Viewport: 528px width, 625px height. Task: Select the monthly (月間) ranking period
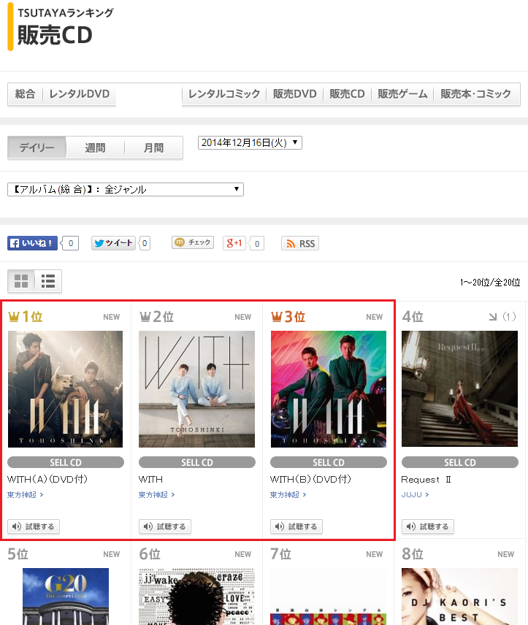(x=153, y=147)
